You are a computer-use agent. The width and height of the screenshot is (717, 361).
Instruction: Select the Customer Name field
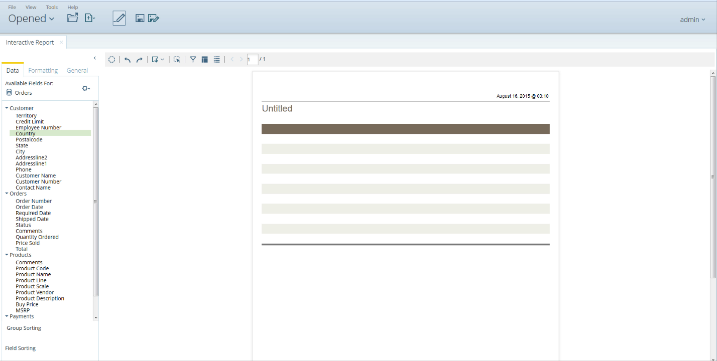pos(36,175)
